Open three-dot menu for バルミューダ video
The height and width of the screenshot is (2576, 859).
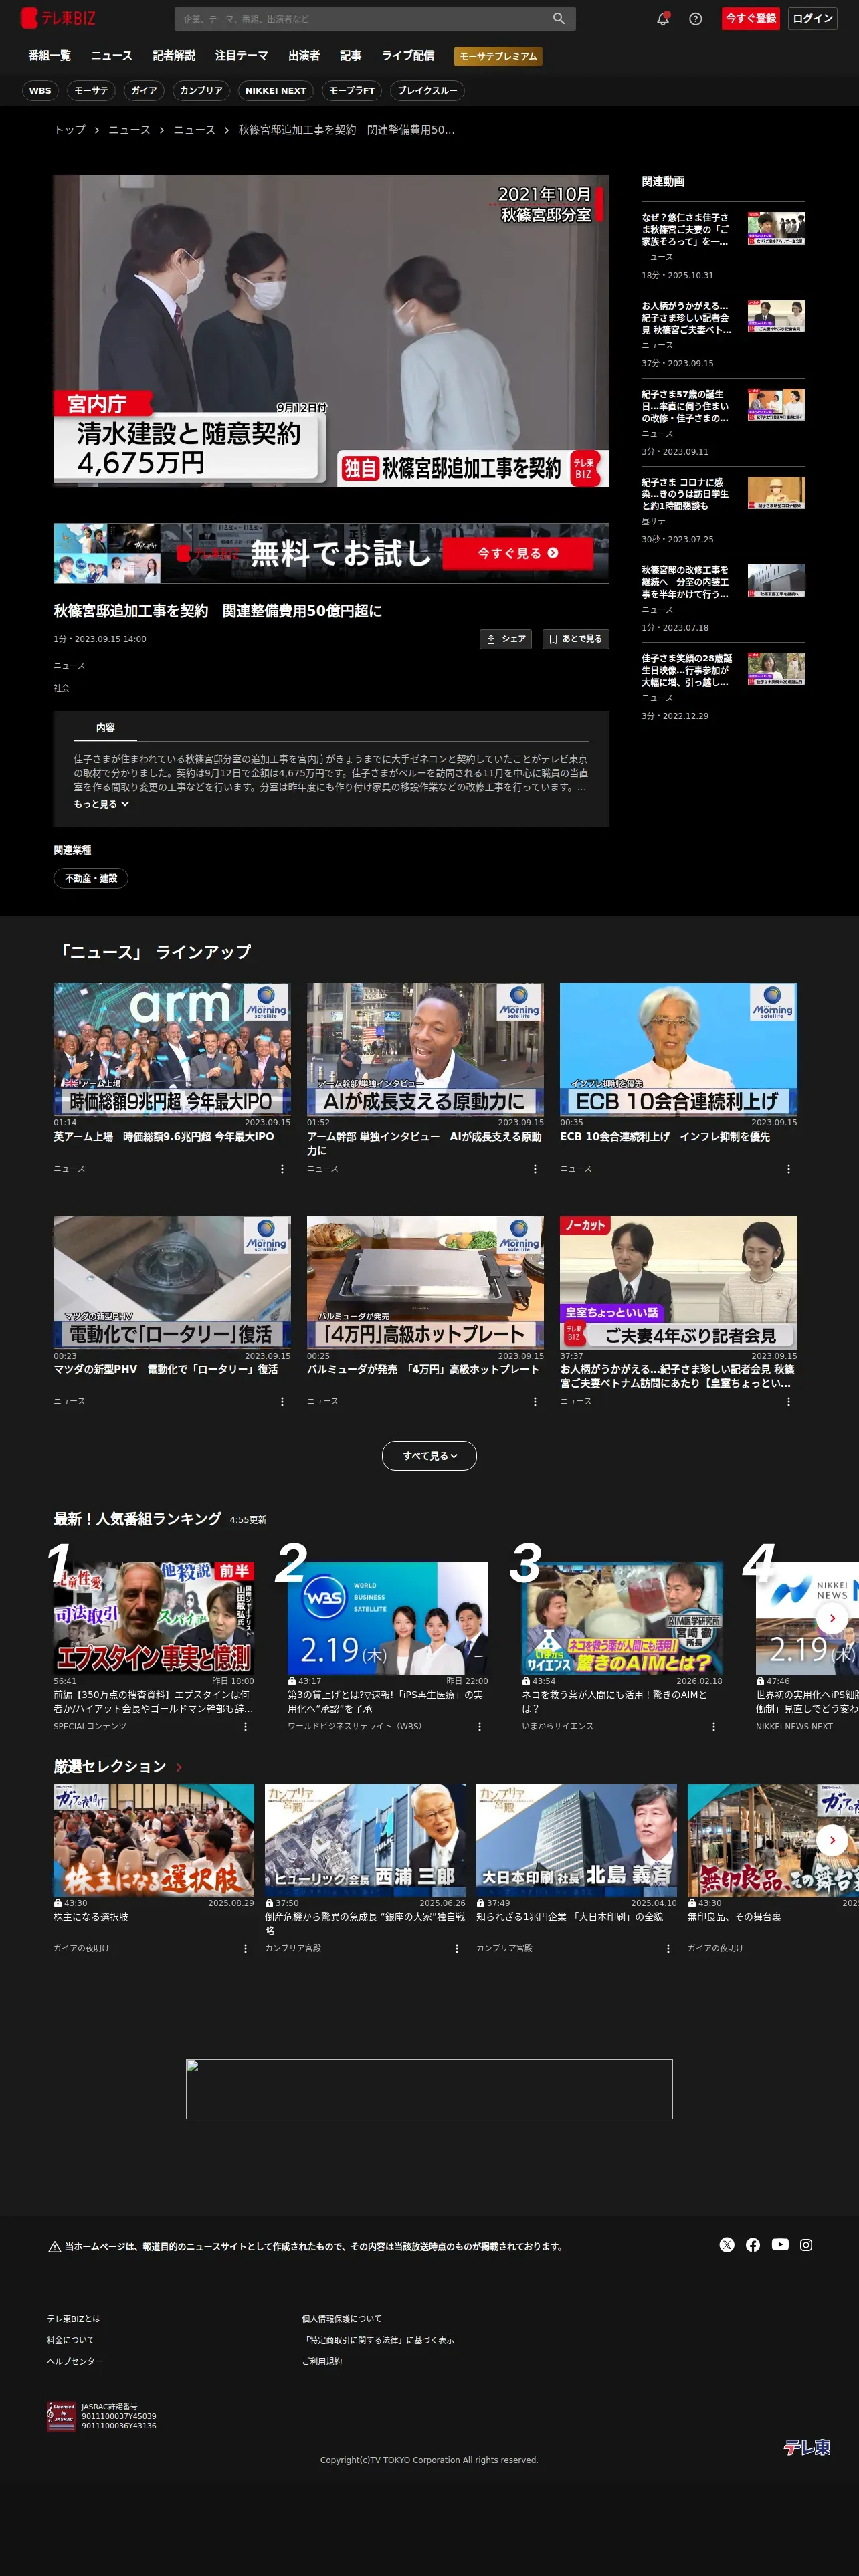(x=535, y=1401)
